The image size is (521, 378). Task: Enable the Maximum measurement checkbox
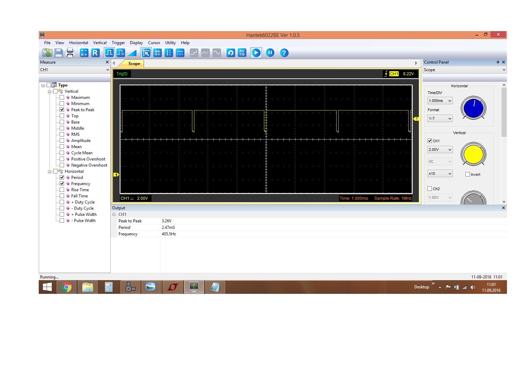point(62,97)
